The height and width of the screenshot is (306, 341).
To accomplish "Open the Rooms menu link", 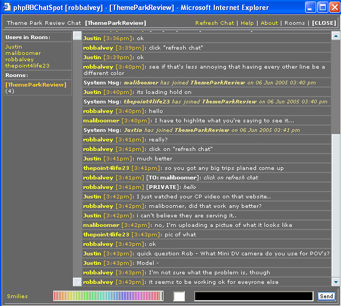I will tap(295, 23).
